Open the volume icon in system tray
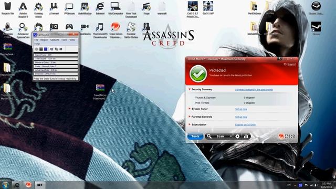Viewport: 336px width, 189px height. tap(316, 185)
